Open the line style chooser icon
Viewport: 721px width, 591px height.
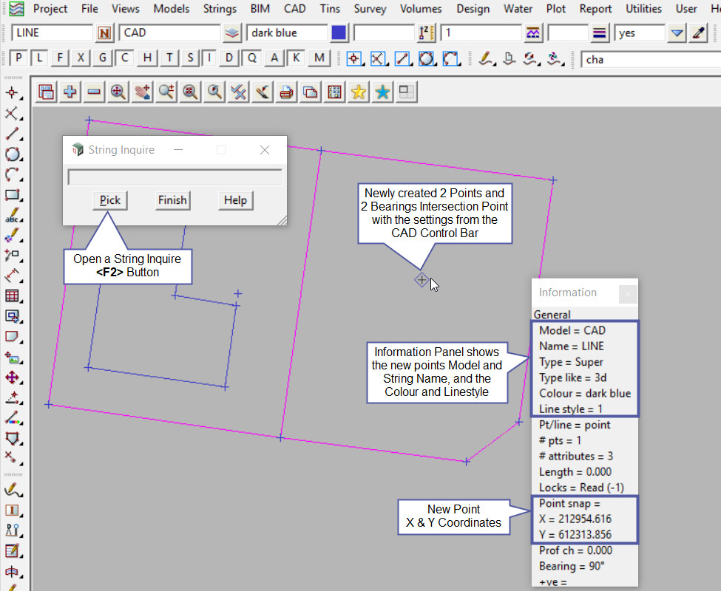click(x=533, y=33)
